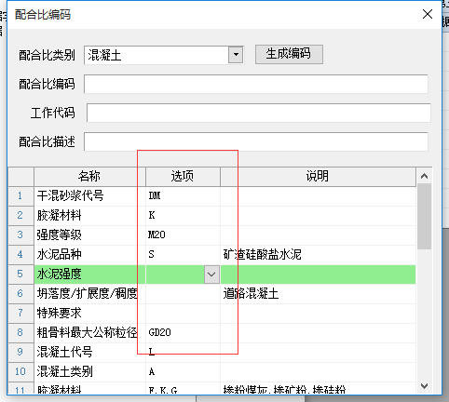Click row number 10 header

point(20,372)
